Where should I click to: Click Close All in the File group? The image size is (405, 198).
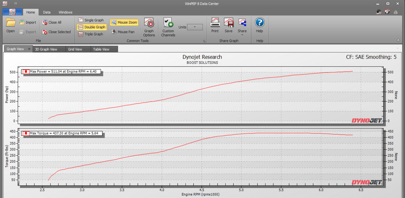pyautogui.click(x=52, y=22)
